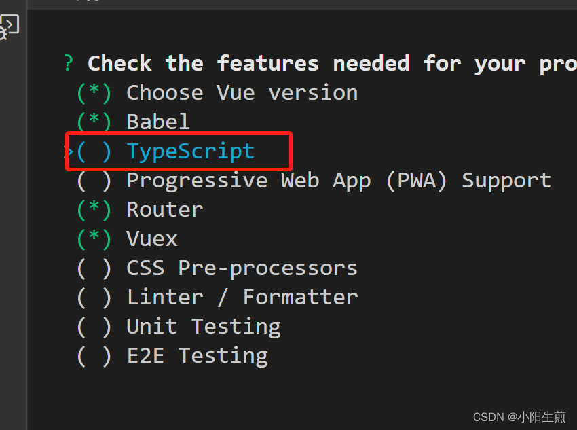The image size is (577, 430).
Task: Click the 'Linter / Formatter' label
Action: click(x=242, y=297)
